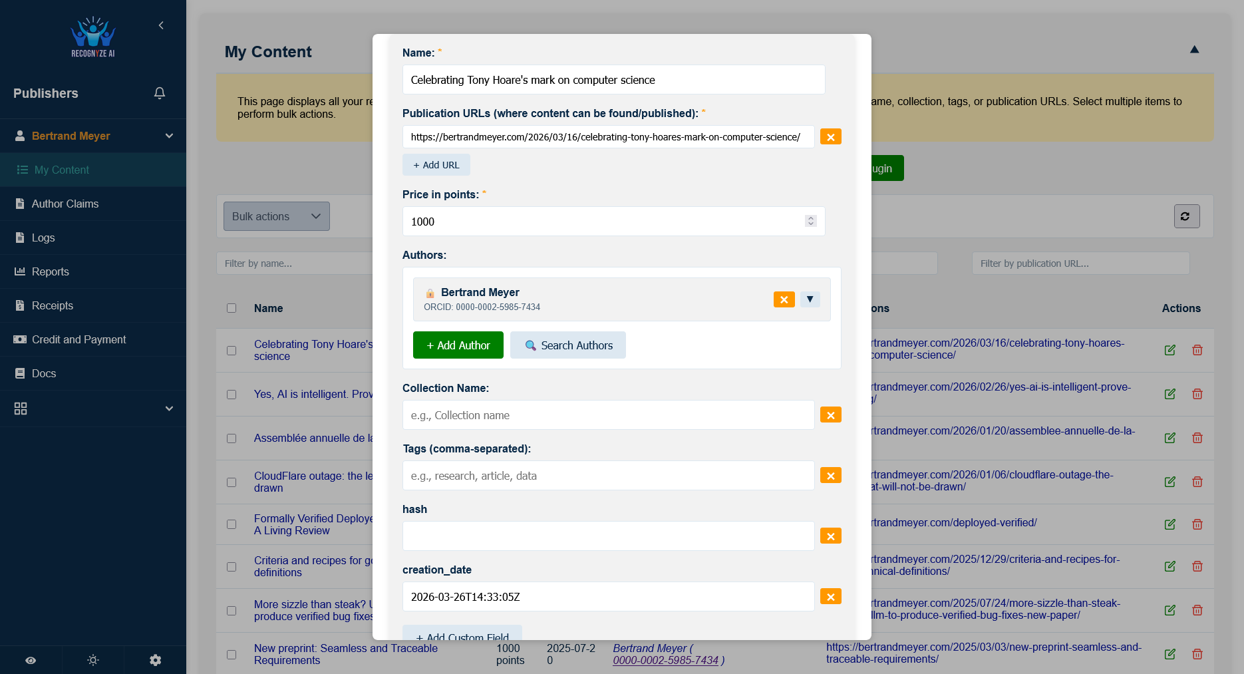Go to Author Claims
1244x674 pixels.
click(x=93, y=204)
